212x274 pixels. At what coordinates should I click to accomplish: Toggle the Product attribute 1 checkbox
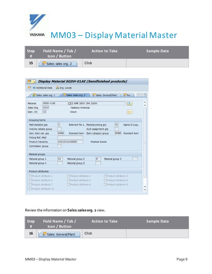30,176
